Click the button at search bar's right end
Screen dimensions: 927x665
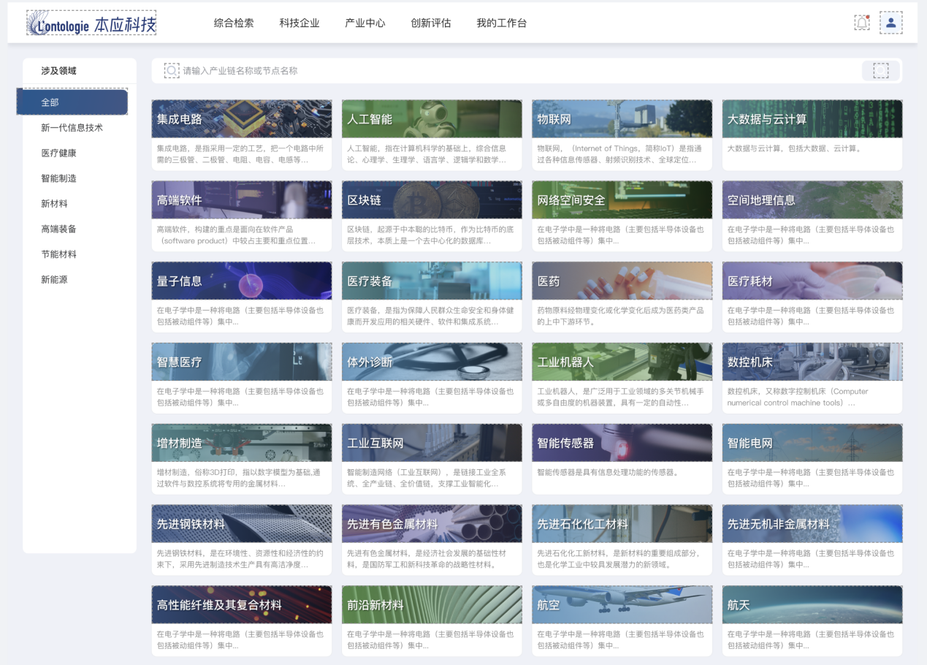[880, 71]
